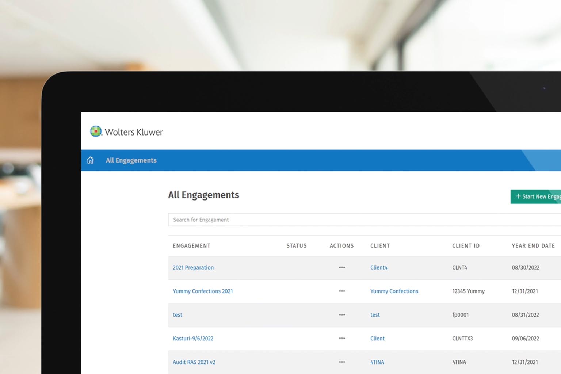Open Audit RAS 2021 v2 engagement
Screen dimensions: 561x374
194,362
